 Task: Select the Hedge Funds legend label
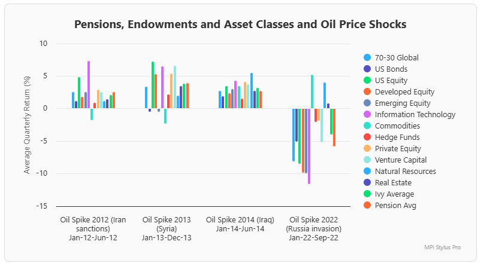point(397,137)
